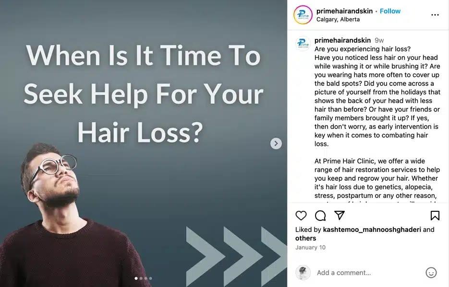Open the emoji picker smiley icon

[x=431, y=273]
